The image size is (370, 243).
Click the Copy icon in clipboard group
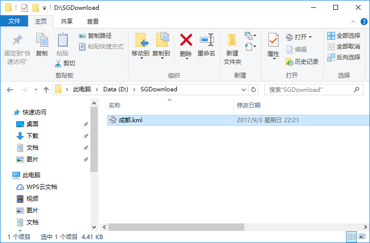point(42,40)
